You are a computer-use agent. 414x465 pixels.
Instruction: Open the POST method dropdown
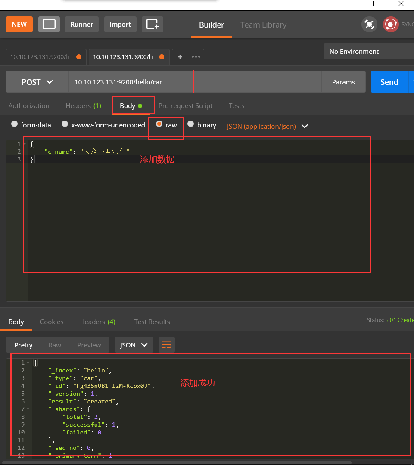37,82
